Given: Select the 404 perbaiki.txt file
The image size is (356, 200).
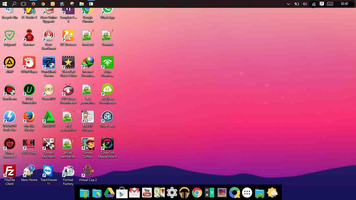Looking at the screenshot, I should click(68, 121).
